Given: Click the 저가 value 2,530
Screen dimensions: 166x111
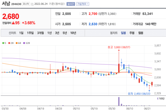Looking at the screenshot, I should (x=93, y=24).
